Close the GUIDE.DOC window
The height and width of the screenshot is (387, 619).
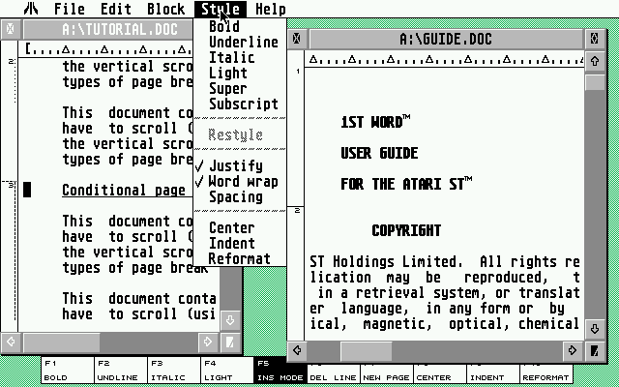coord(297,39)
